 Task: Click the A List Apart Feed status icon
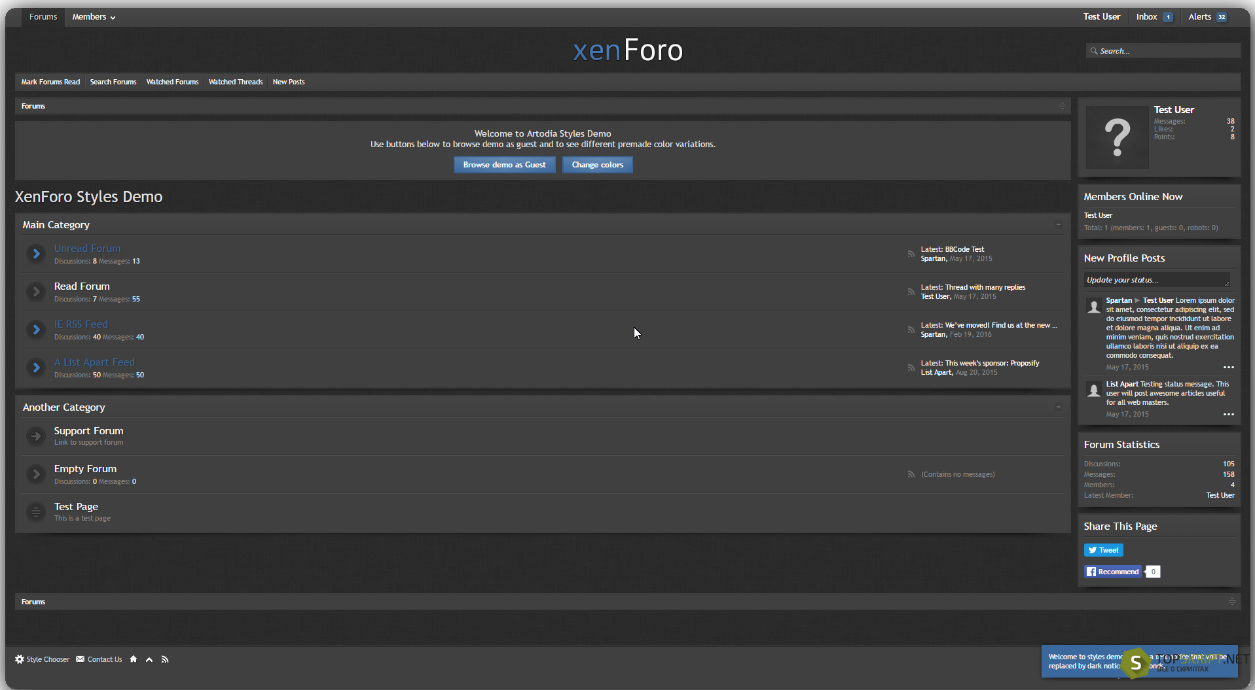(x=36, y=368)
